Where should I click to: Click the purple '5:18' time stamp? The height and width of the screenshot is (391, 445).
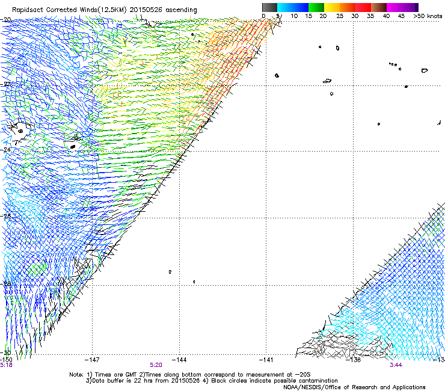click(6, 365)
